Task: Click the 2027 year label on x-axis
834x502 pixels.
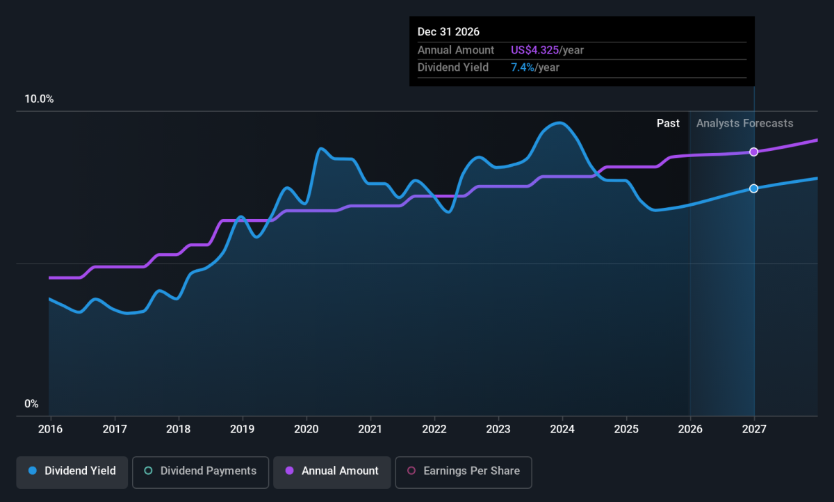Action: pos(754,428)
